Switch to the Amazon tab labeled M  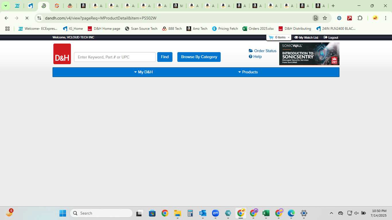[x=178, y=6]
